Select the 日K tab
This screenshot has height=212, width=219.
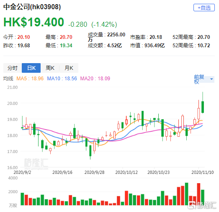pos(31,68)
